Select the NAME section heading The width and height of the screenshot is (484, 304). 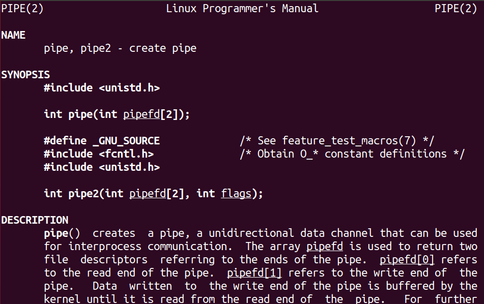point(13,35)
